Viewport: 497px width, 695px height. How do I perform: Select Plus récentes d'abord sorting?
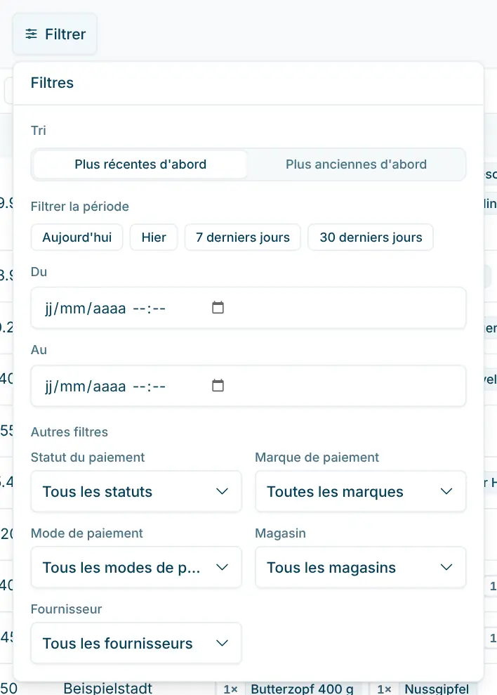click(140, 164)
